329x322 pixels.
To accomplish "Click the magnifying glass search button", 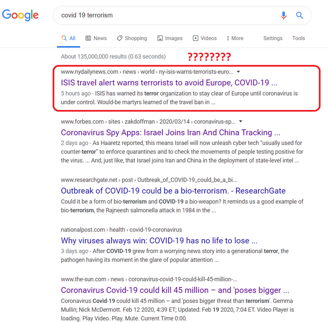I will click(x=299, y=15).
